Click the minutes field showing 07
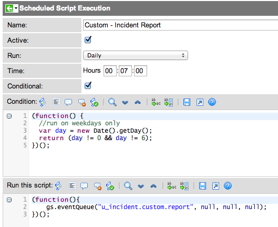 (x=125, y=71)
